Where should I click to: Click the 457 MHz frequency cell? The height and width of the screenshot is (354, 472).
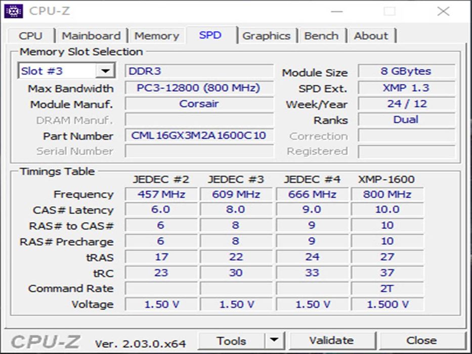[161, 194]
